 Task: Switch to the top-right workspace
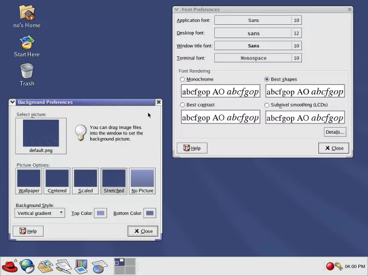click(130, 262)
